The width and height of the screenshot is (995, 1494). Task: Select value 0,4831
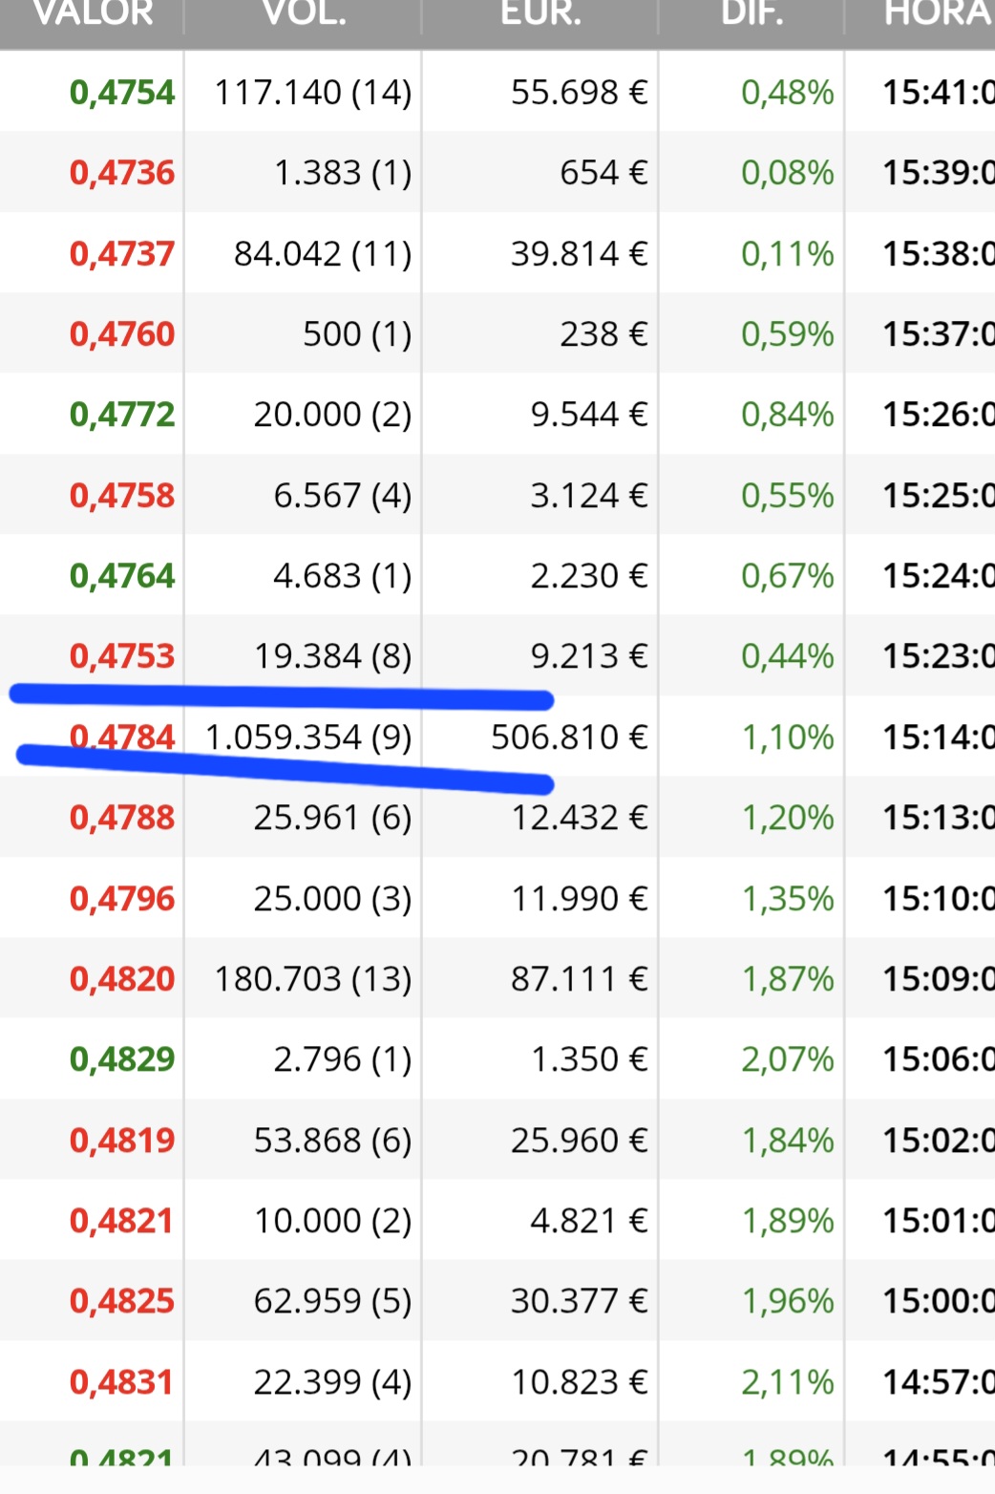coord(122,1382)
